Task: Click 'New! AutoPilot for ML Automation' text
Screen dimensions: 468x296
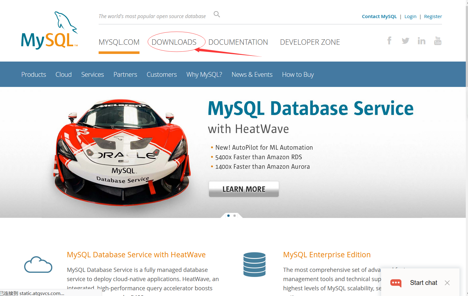Action: (264, 148)
